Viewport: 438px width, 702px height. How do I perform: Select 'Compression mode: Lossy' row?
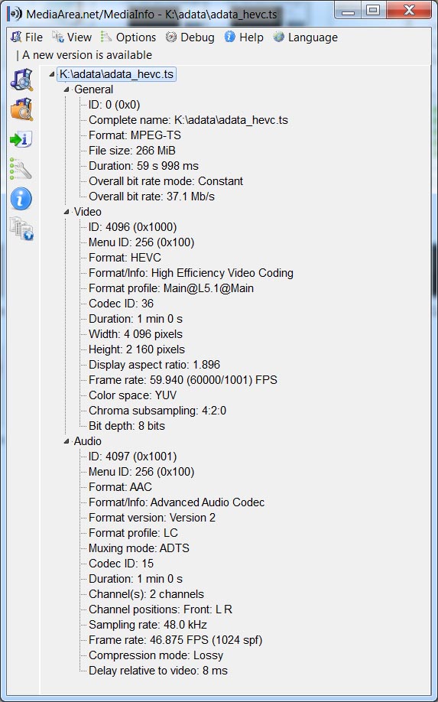point(156,655)
